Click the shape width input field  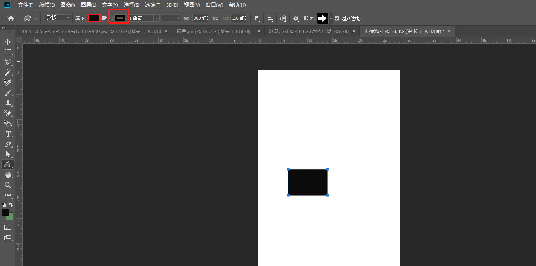tap(200, 18)
